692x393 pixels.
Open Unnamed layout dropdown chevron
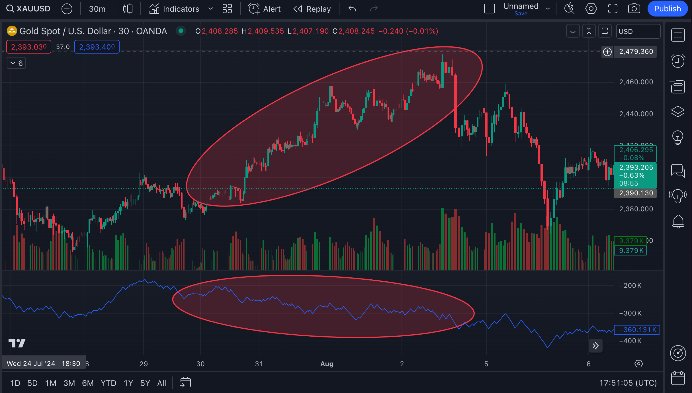point(548,9)
